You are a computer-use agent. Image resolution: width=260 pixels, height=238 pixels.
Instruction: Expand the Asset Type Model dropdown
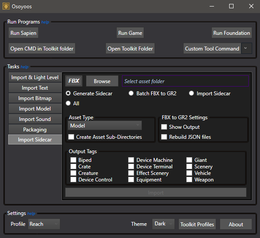105,125
